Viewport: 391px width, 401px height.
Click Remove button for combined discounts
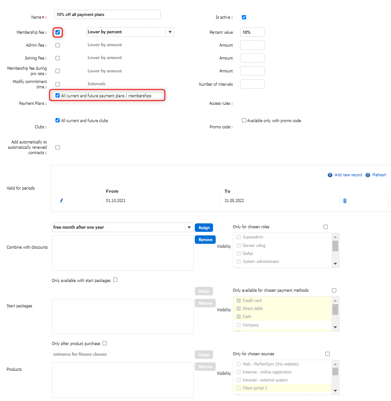pos(205,240)
